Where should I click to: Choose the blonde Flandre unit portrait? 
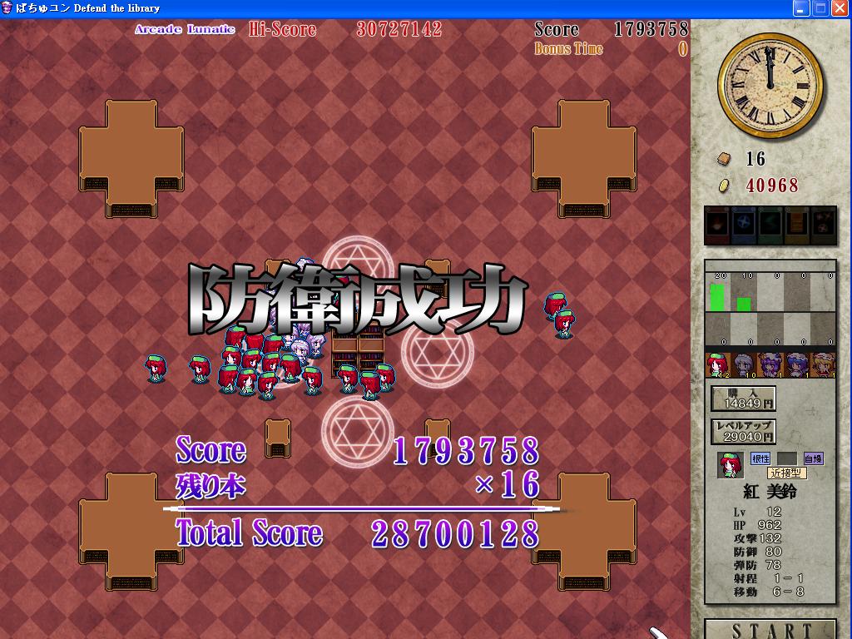823,364
